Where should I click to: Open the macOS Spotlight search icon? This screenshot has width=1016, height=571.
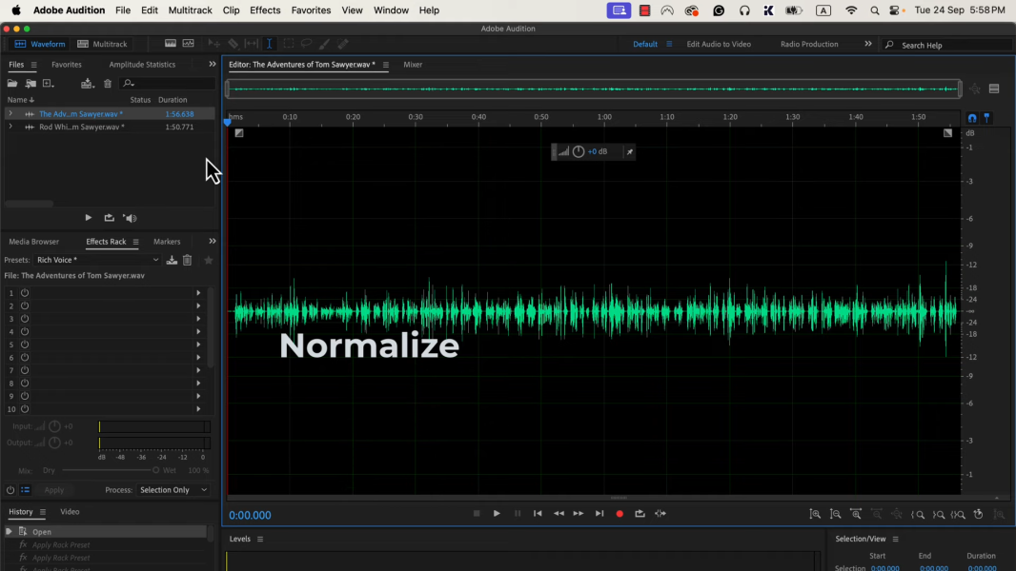coord(875,10)
